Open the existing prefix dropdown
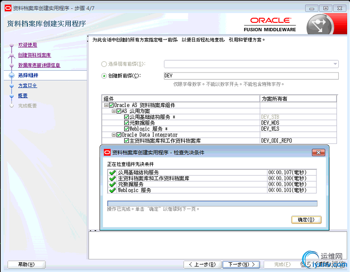350x272 pixels. [335, 64]
